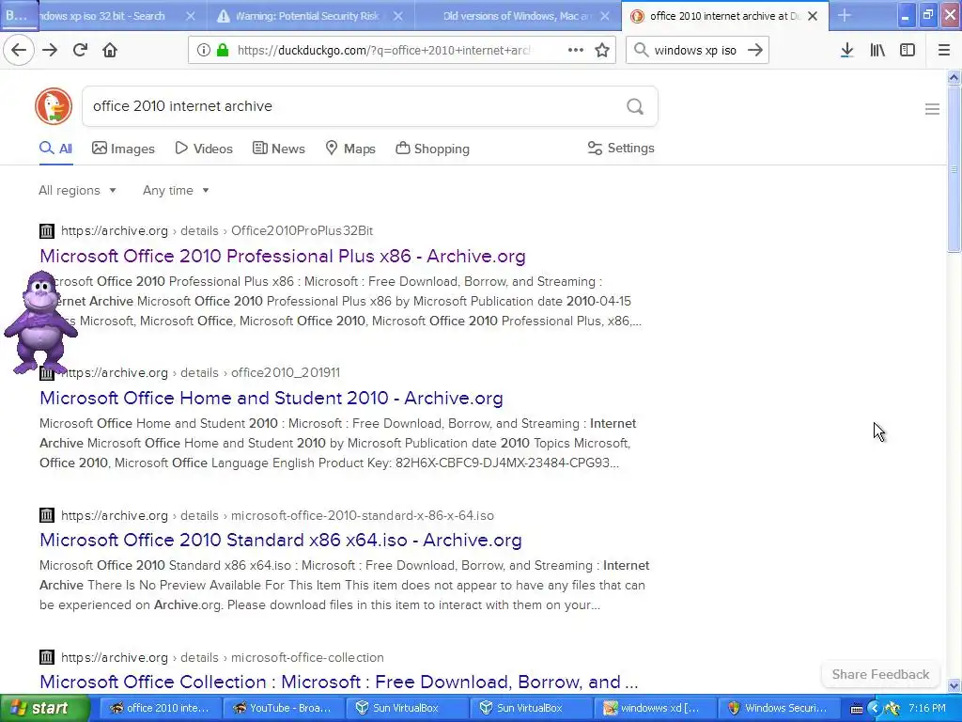Select the Shopping results tab
The image size is (962, 722).
pos(432,149)
